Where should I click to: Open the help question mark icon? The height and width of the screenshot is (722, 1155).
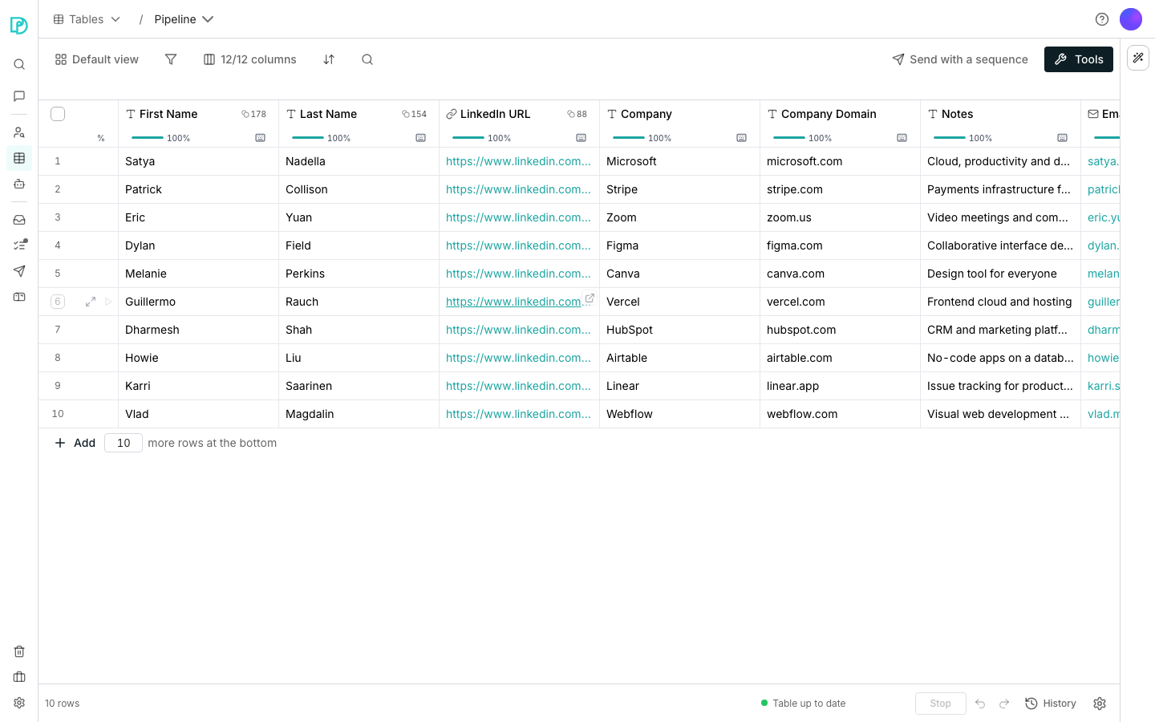tap(1102, 19)
